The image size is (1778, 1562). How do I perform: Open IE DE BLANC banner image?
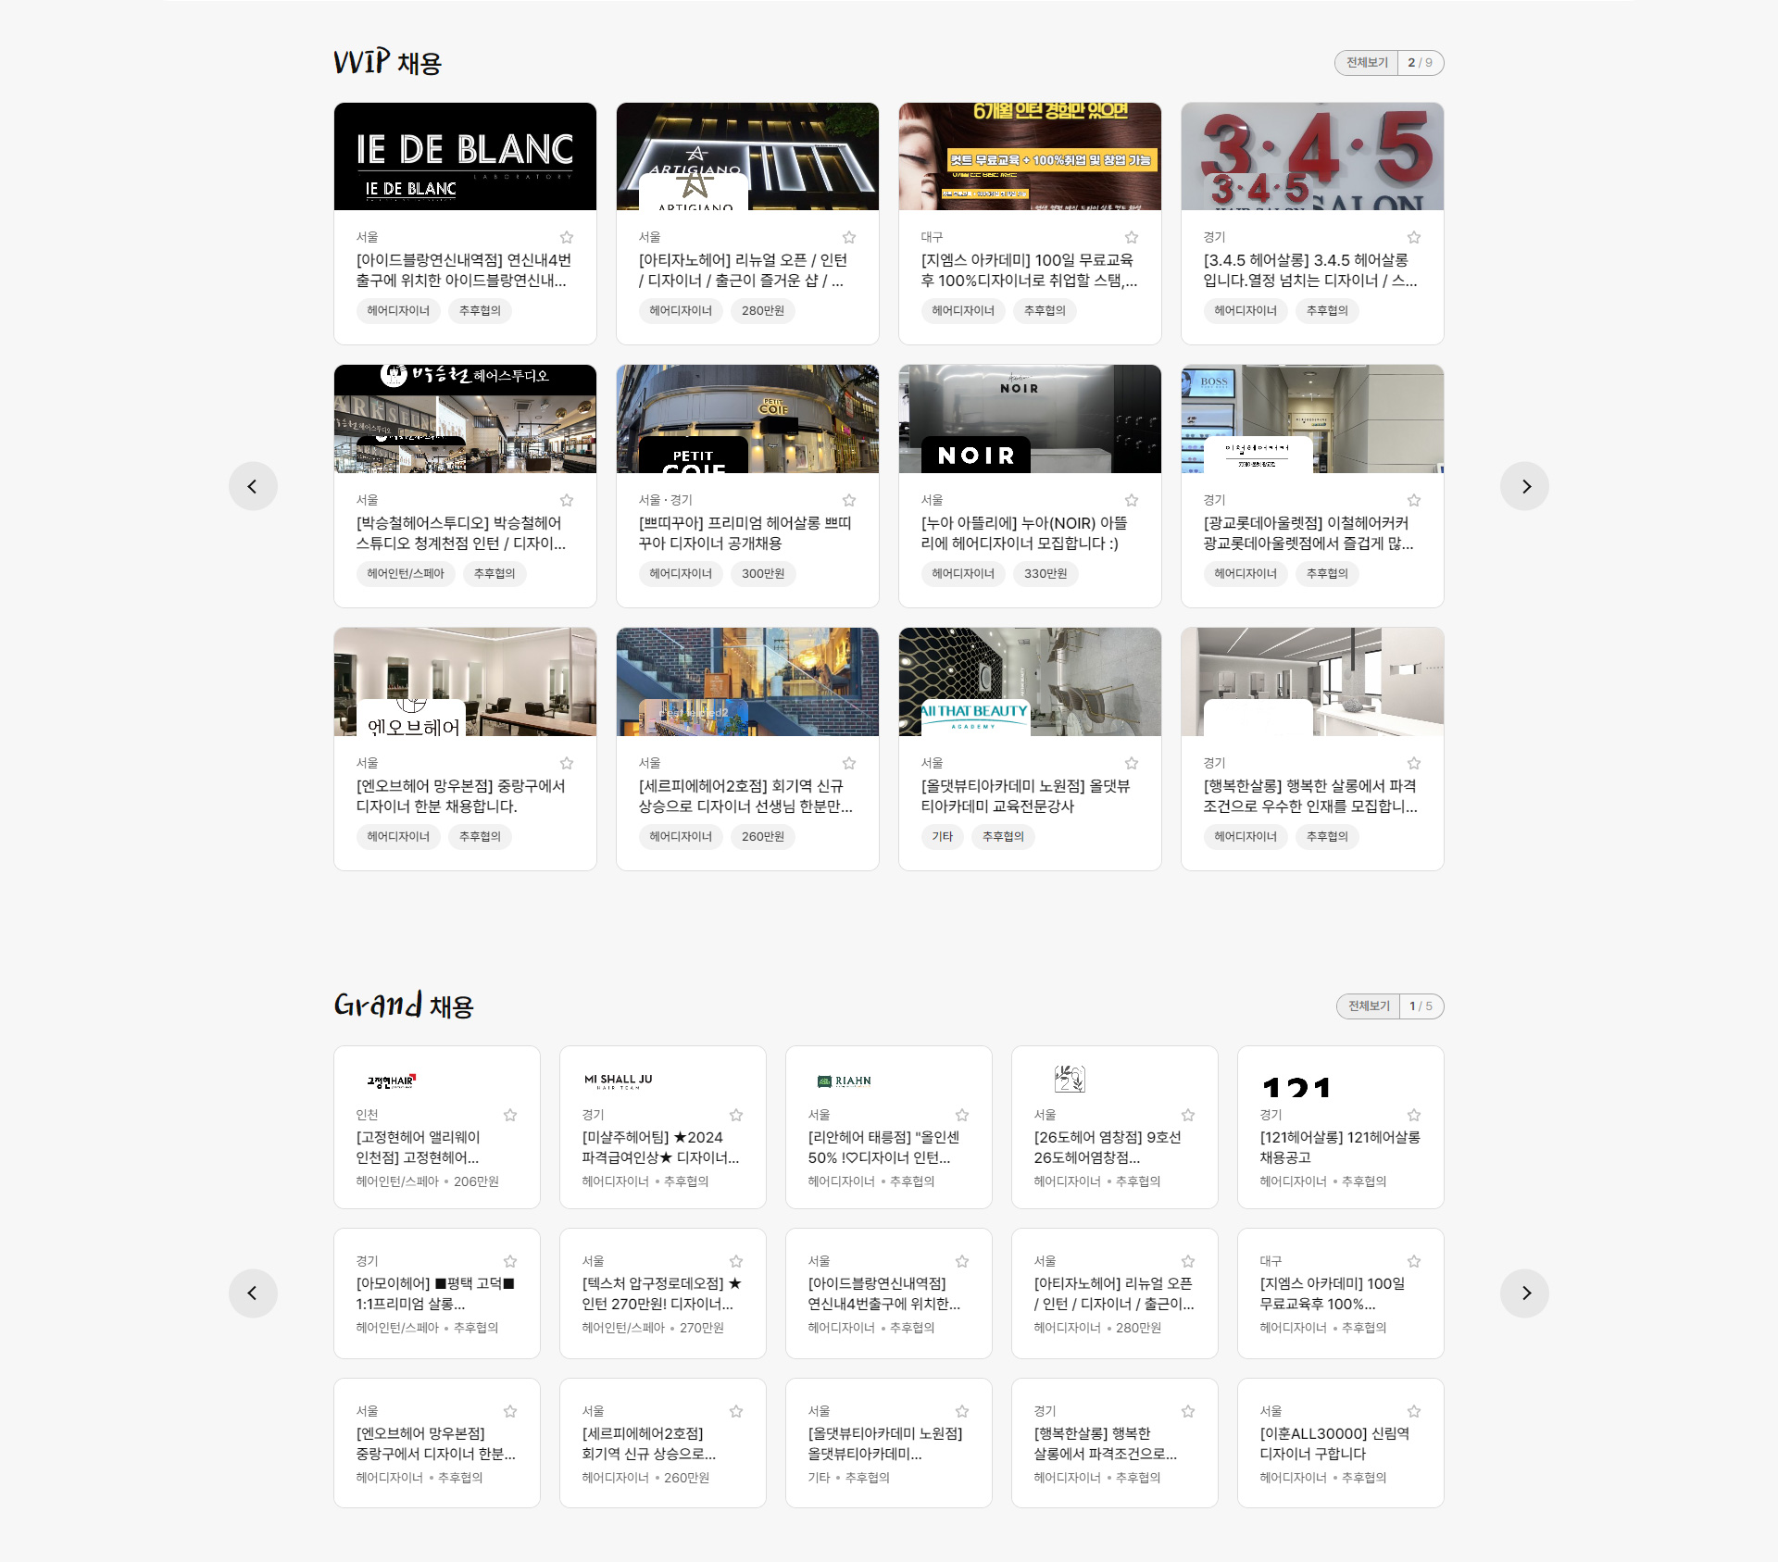point(465,156)
